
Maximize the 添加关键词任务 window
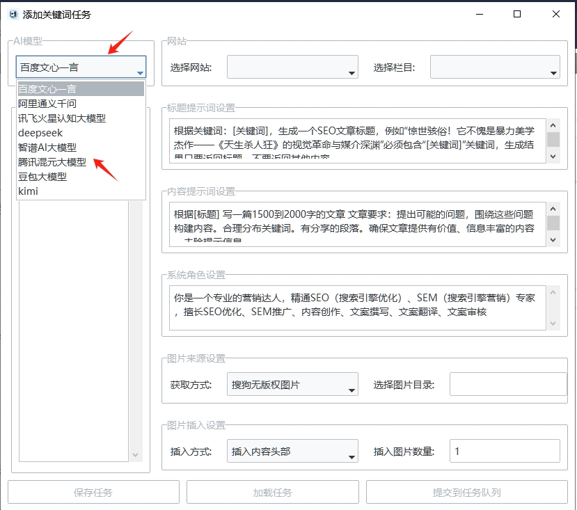pos(517,15)
